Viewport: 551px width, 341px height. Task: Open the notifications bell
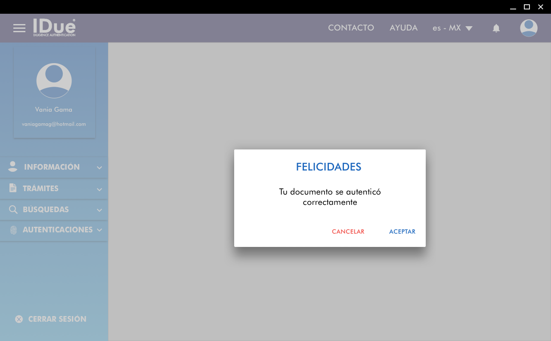[496, 28]
